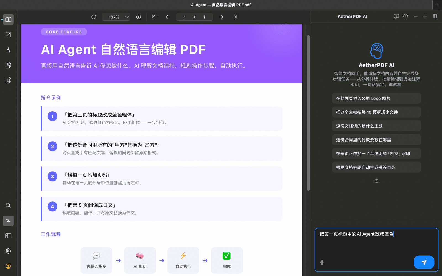Click the document vertical scrollbar
442x276 pixels.
[308, 113]
